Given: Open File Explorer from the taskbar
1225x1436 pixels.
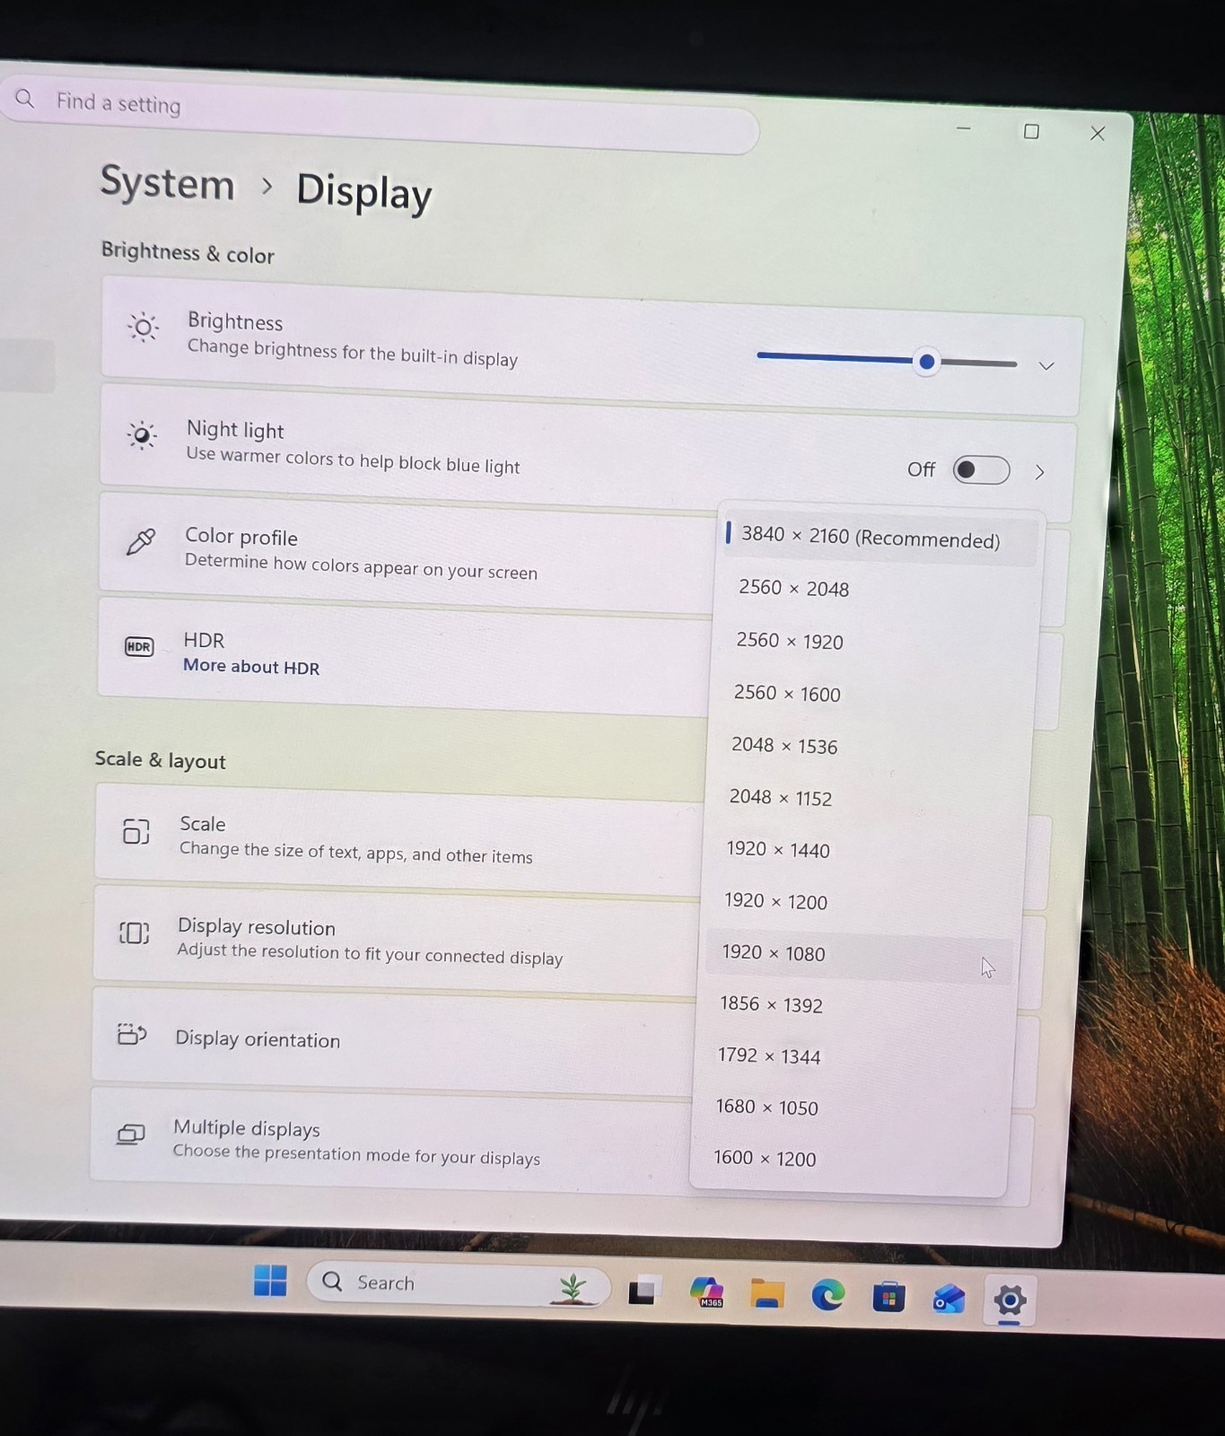Looking at the screenshot, I should click(x=767, y=1294).
